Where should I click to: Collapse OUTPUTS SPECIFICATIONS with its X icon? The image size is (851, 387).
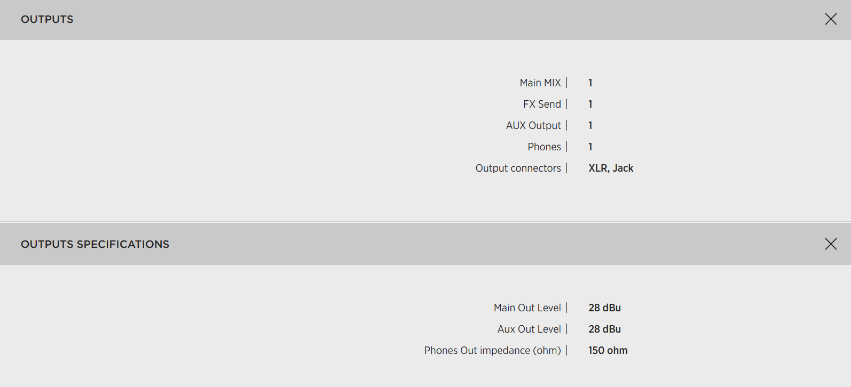(x=831, y=244)
